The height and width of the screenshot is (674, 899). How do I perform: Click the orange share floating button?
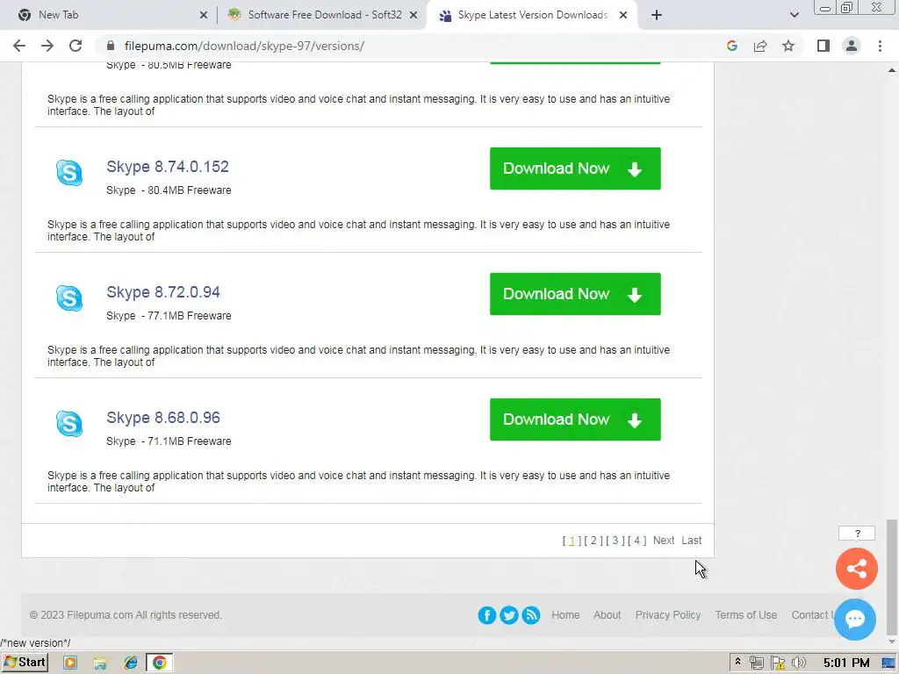857,569
